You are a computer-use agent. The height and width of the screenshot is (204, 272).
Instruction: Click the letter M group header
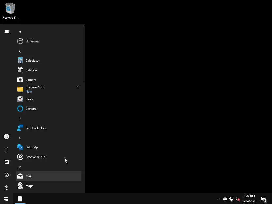tap(20, 167)
